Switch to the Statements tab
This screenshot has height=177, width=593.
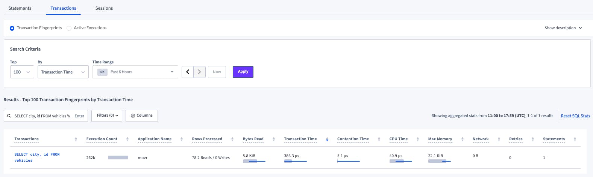(x=20, y=8)
